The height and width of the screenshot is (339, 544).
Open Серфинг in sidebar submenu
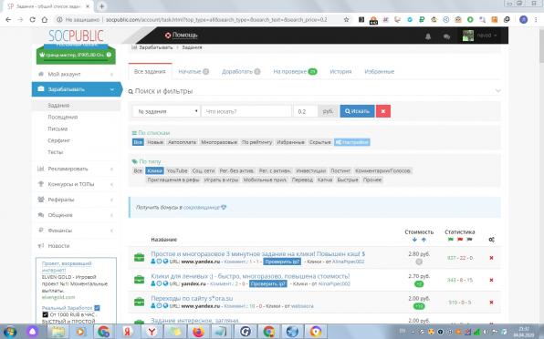tap(59, 140)
